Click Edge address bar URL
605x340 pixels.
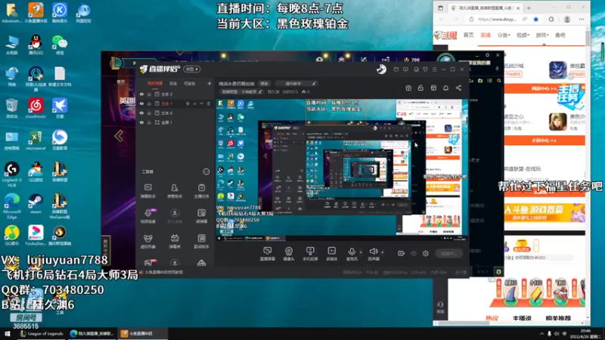[x=497, y=20]
